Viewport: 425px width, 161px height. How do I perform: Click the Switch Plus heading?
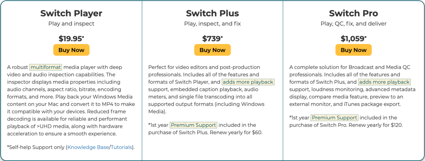tap(212, 13)
